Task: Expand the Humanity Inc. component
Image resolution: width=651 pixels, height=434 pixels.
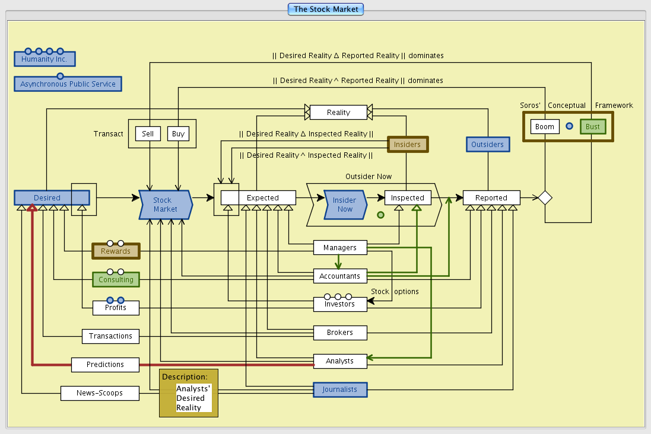Action: [45, 59]
